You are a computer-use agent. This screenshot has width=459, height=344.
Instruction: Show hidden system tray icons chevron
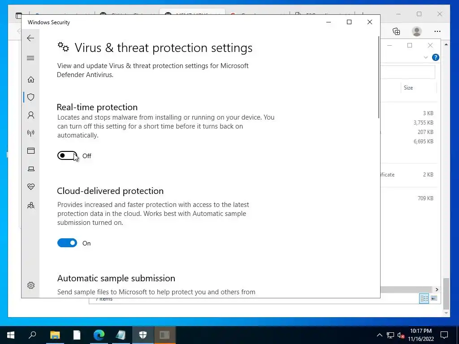379,335
